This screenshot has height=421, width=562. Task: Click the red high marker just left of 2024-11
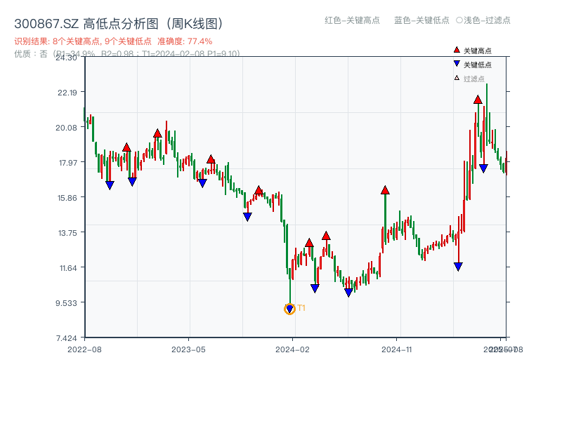[385, 190]
